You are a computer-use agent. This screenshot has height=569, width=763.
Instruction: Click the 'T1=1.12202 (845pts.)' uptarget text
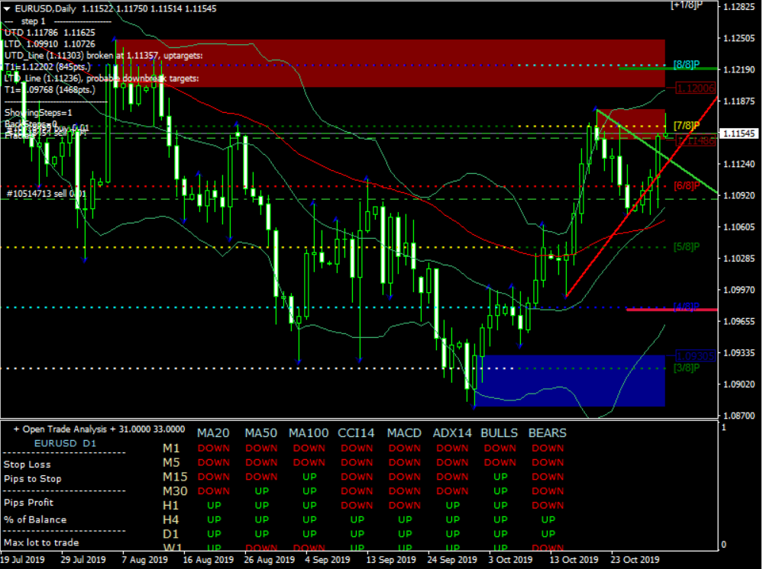(x=47, y=67)
